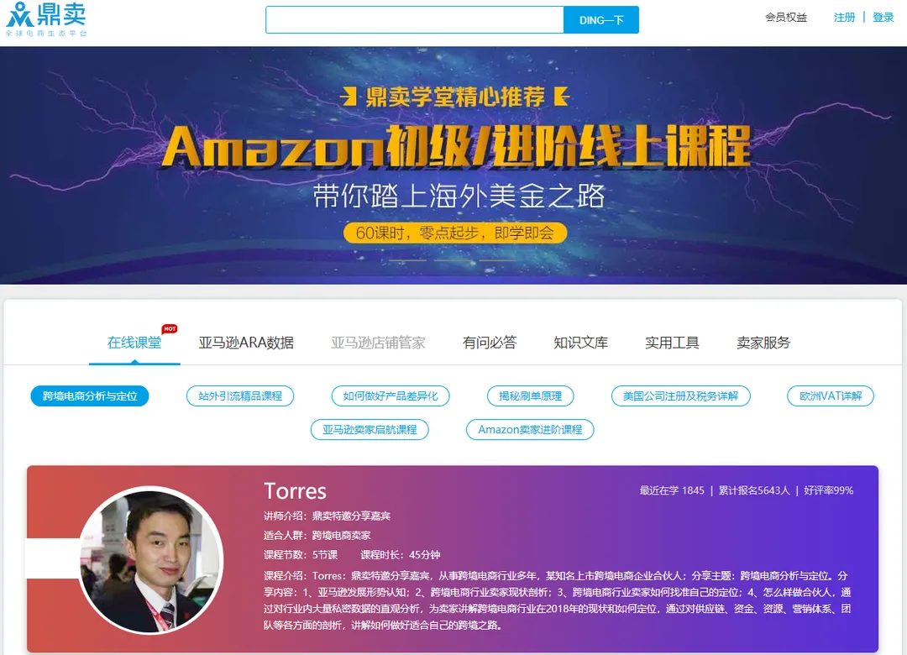
Task: Select 欧洲VAT详解 course pill
Action: tap(831, 396)
